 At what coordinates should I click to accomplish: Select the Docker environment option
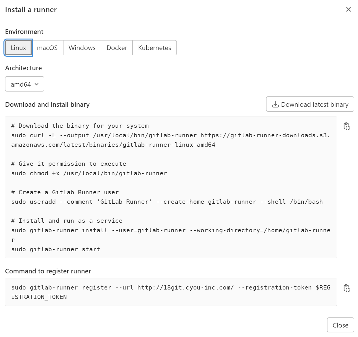[117, 48]
